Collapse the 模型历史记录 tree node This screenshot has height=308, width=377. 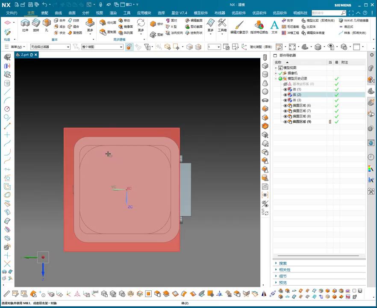(276, 79)
